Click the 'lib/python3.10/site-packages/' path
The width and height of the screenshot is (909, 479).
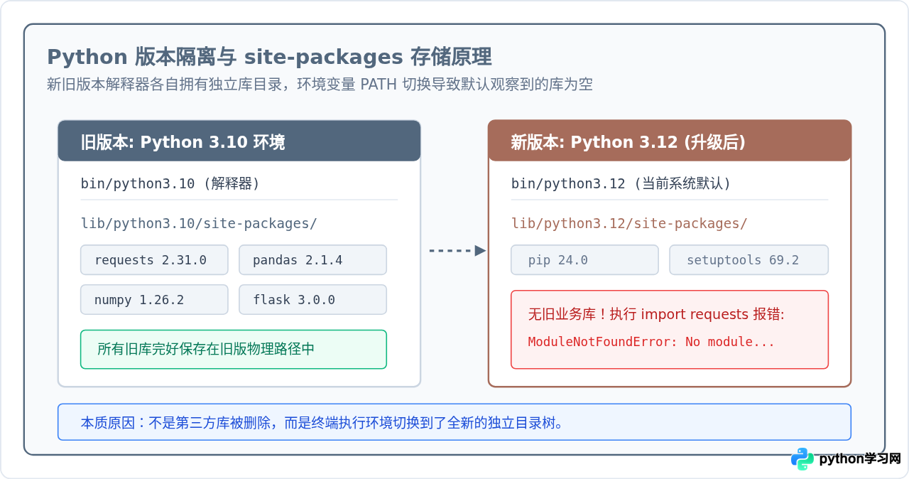tap(199, 223)
